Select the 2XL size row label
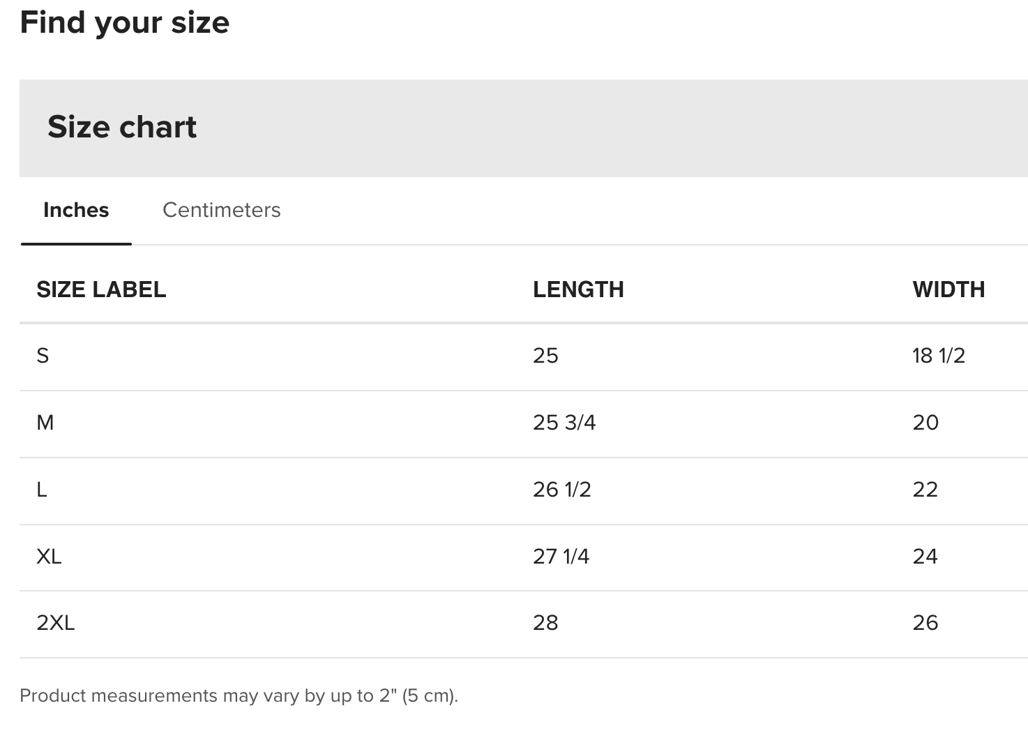Image resolution: width=1028 pixels, height=731 pixels. (55, 623)
